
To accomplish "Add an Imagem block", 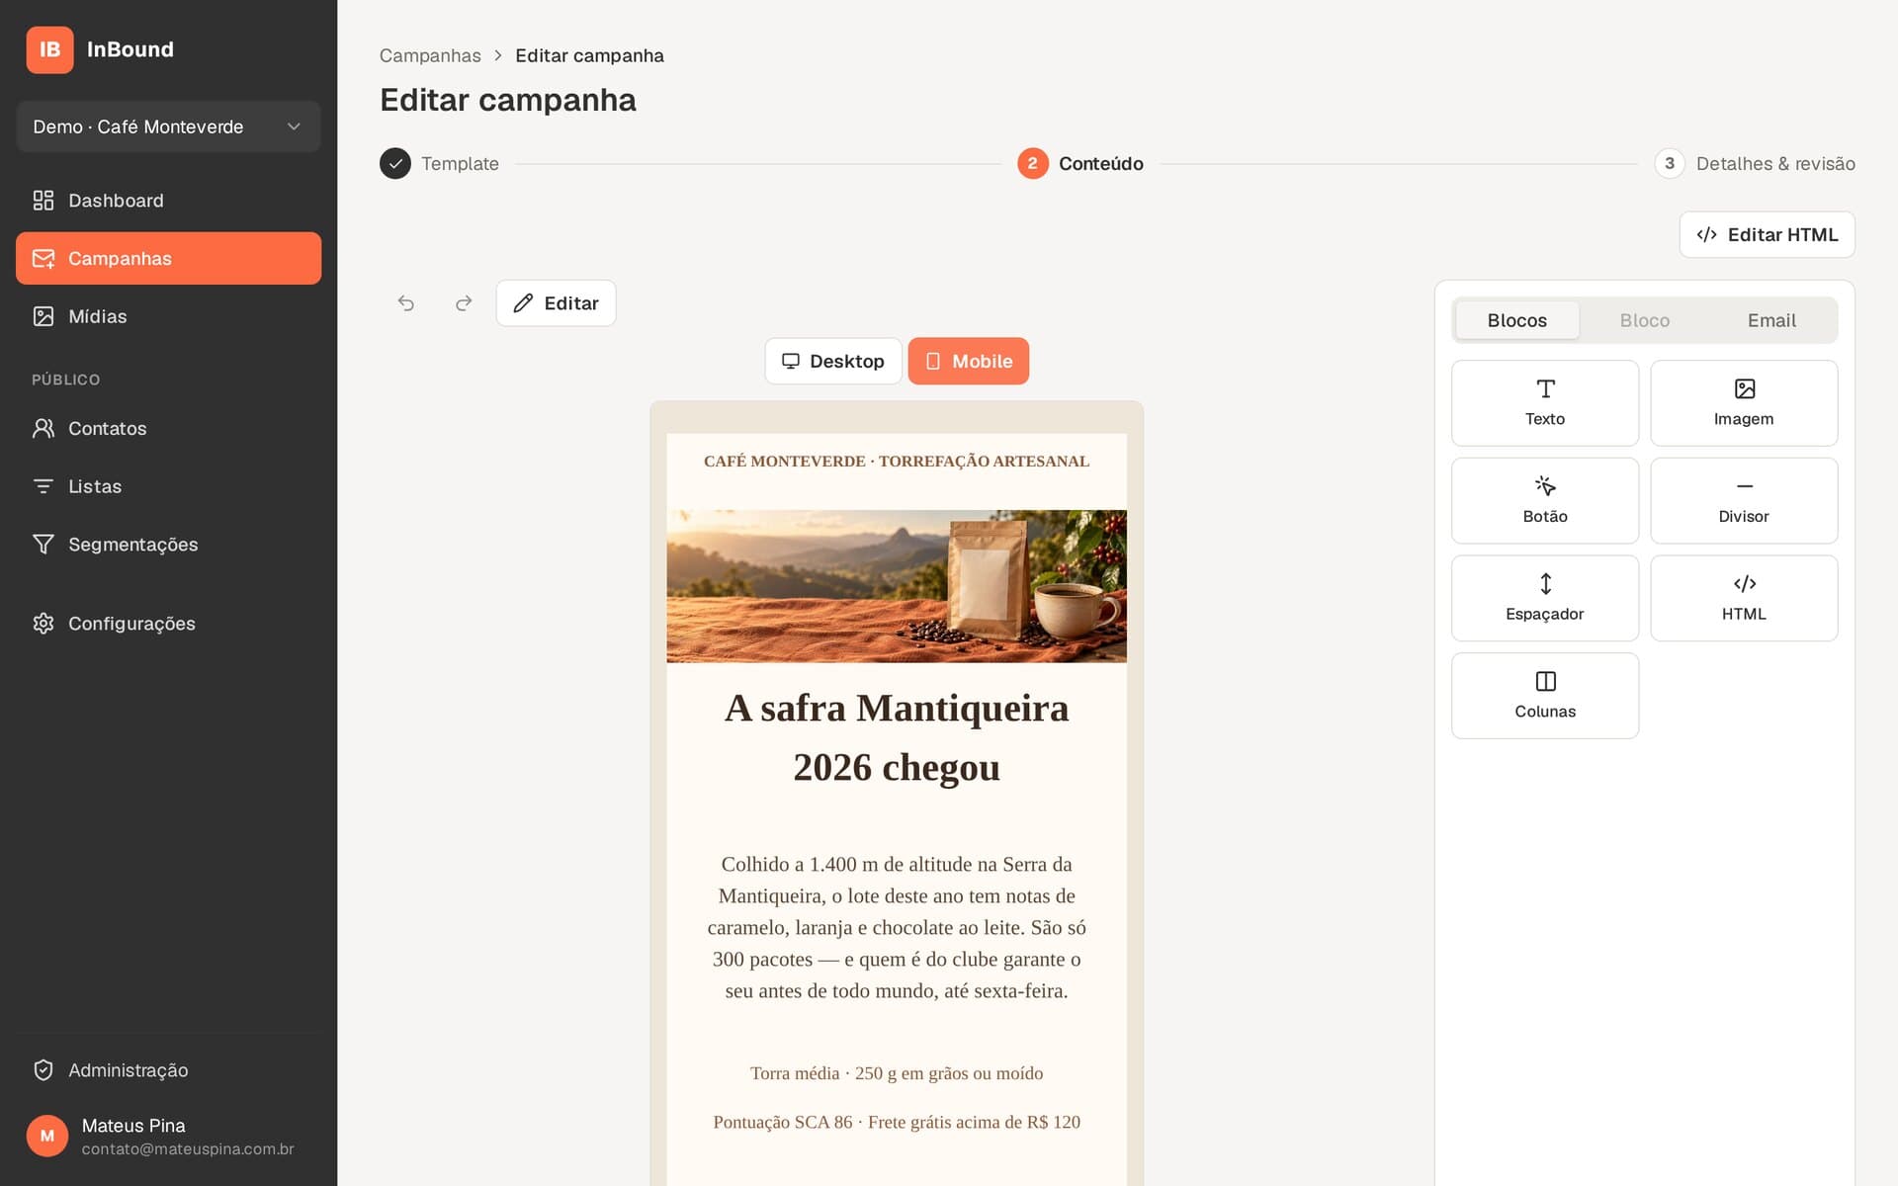I will pyautogui.click(x=1744, y=403).
